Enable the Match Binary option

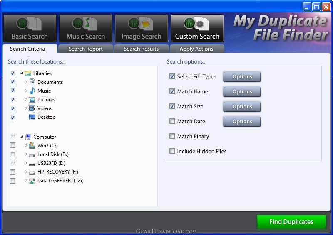(x=172, y=136)
